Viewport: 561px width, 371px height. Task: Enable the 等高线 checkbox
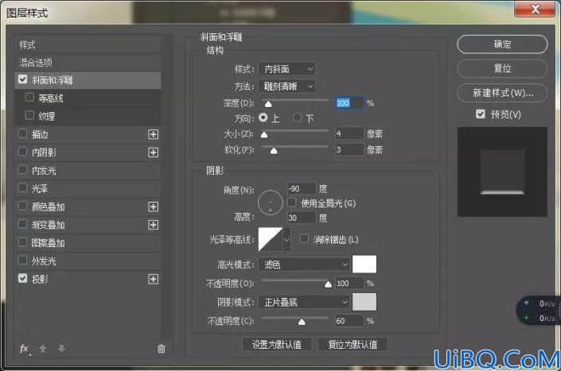pos(29,97)
